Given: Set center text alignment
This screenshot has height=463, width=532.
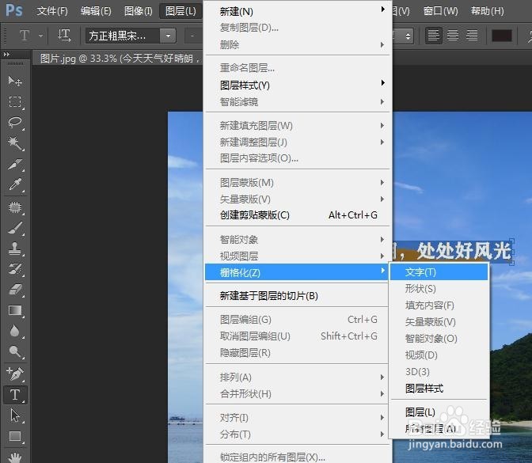Looking at the screenshot, I should click(x=453, y=36).
